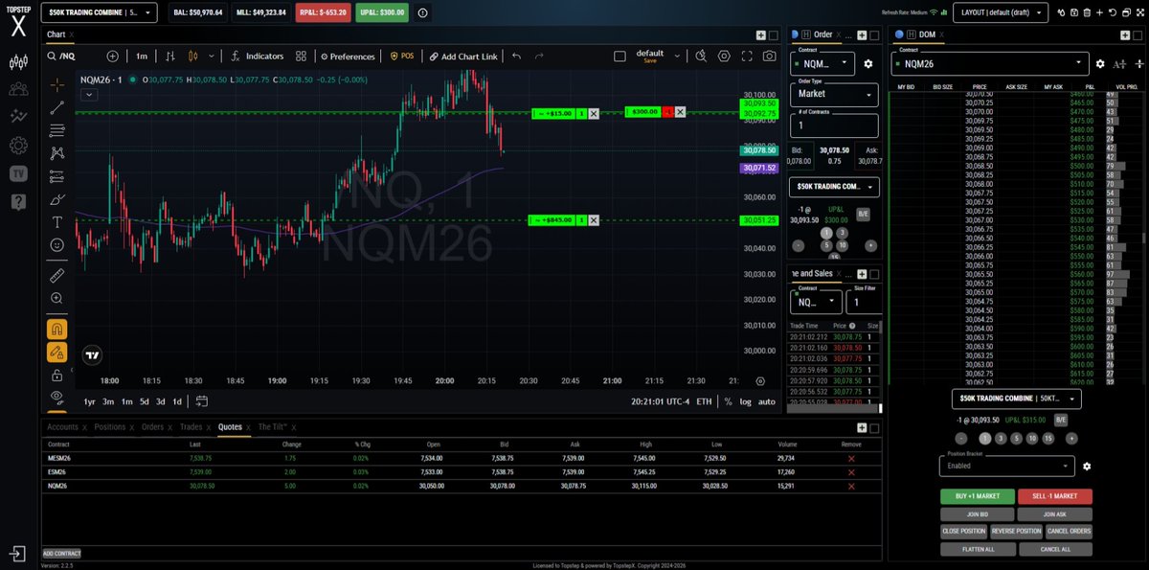Screen dimensions: 1149x570
Task: Click the logout icon at sidebar bottom
Action: coord(17,553)
